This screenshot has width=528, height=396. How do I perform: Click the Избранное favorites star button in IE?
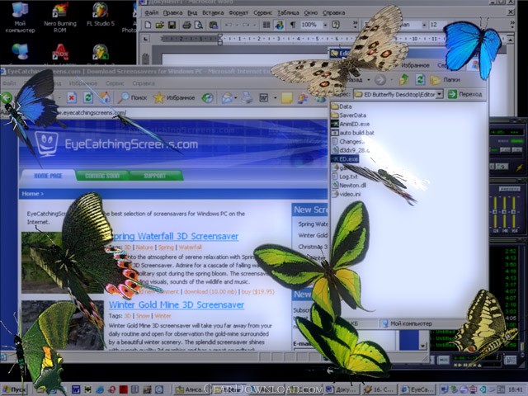pyautogui.click(x=174, y=97)
